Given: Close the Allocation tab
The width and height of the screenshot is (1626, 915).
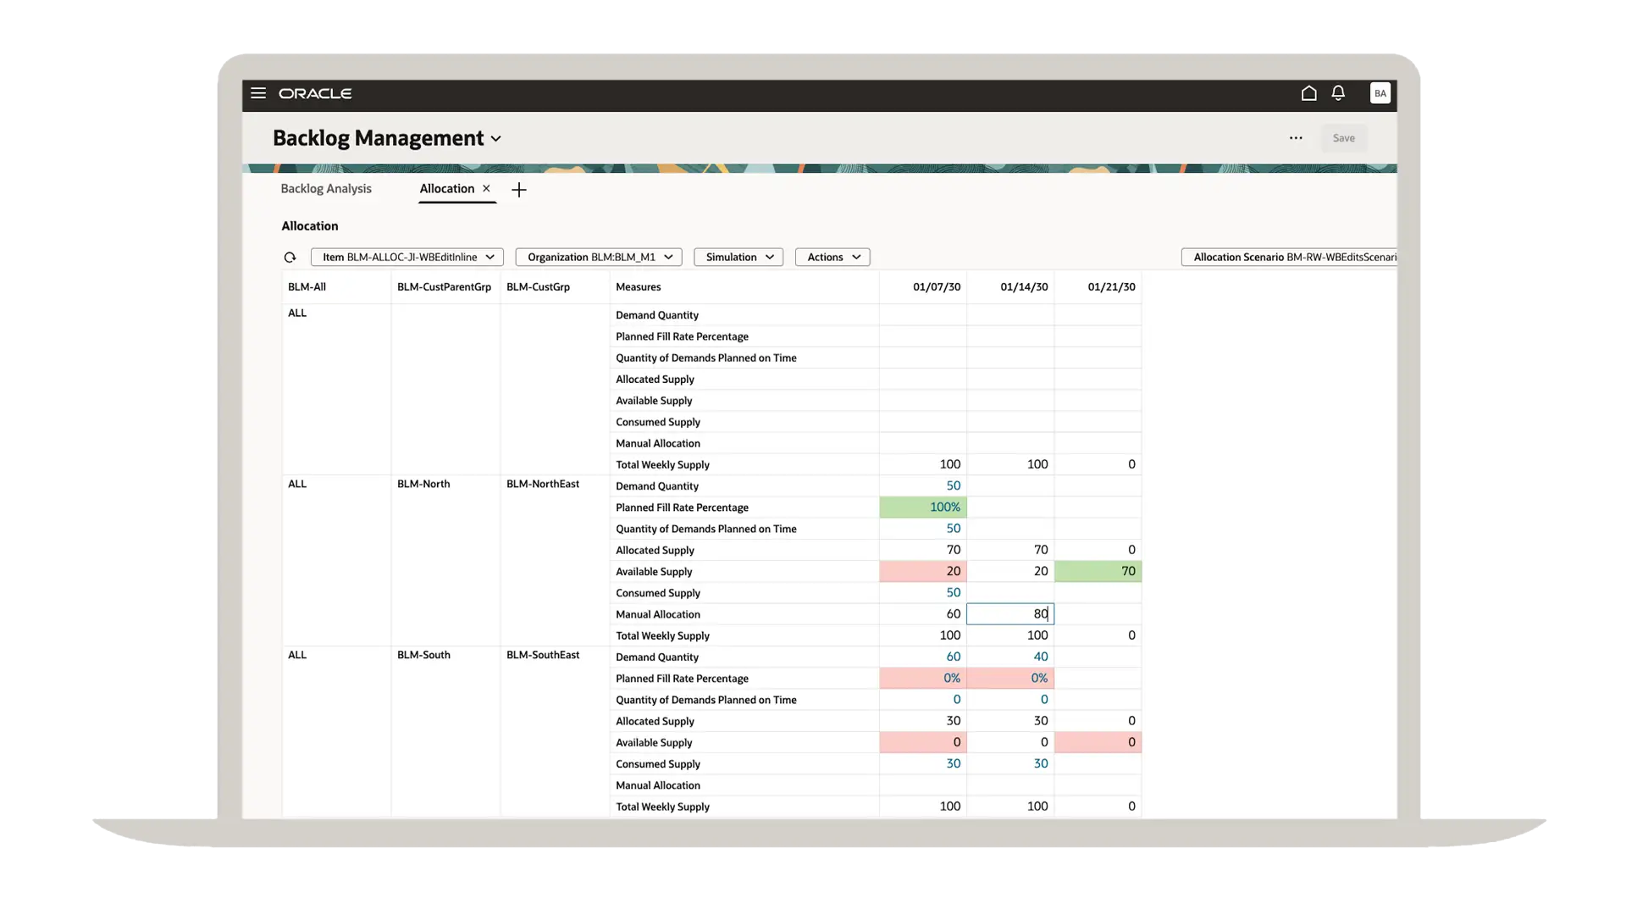Looking at the screenshot, I should pos(487,189).
